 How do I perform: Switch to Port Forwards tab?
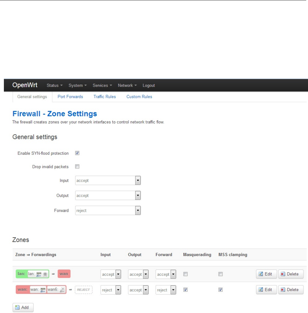(x=70, y=97)
